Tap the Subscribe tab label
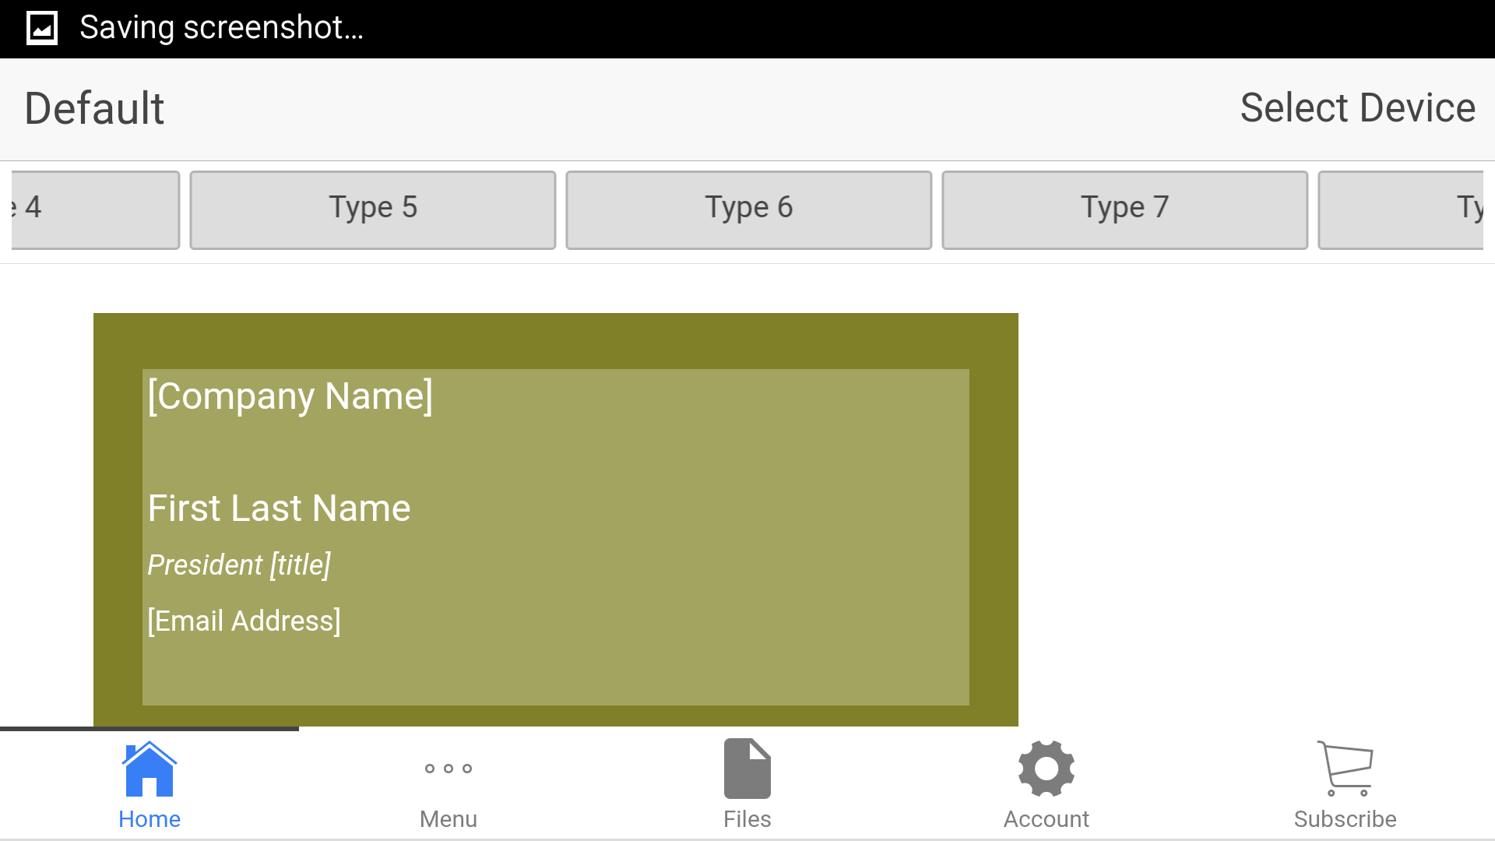Image resolution: width=1495 pixels, height=841 pixels. click(x=1345, y=819)
